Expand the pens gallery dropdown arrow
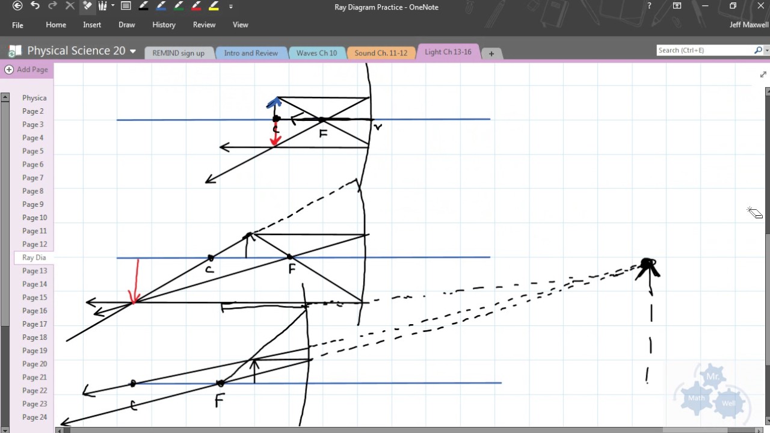 point(112,6)
